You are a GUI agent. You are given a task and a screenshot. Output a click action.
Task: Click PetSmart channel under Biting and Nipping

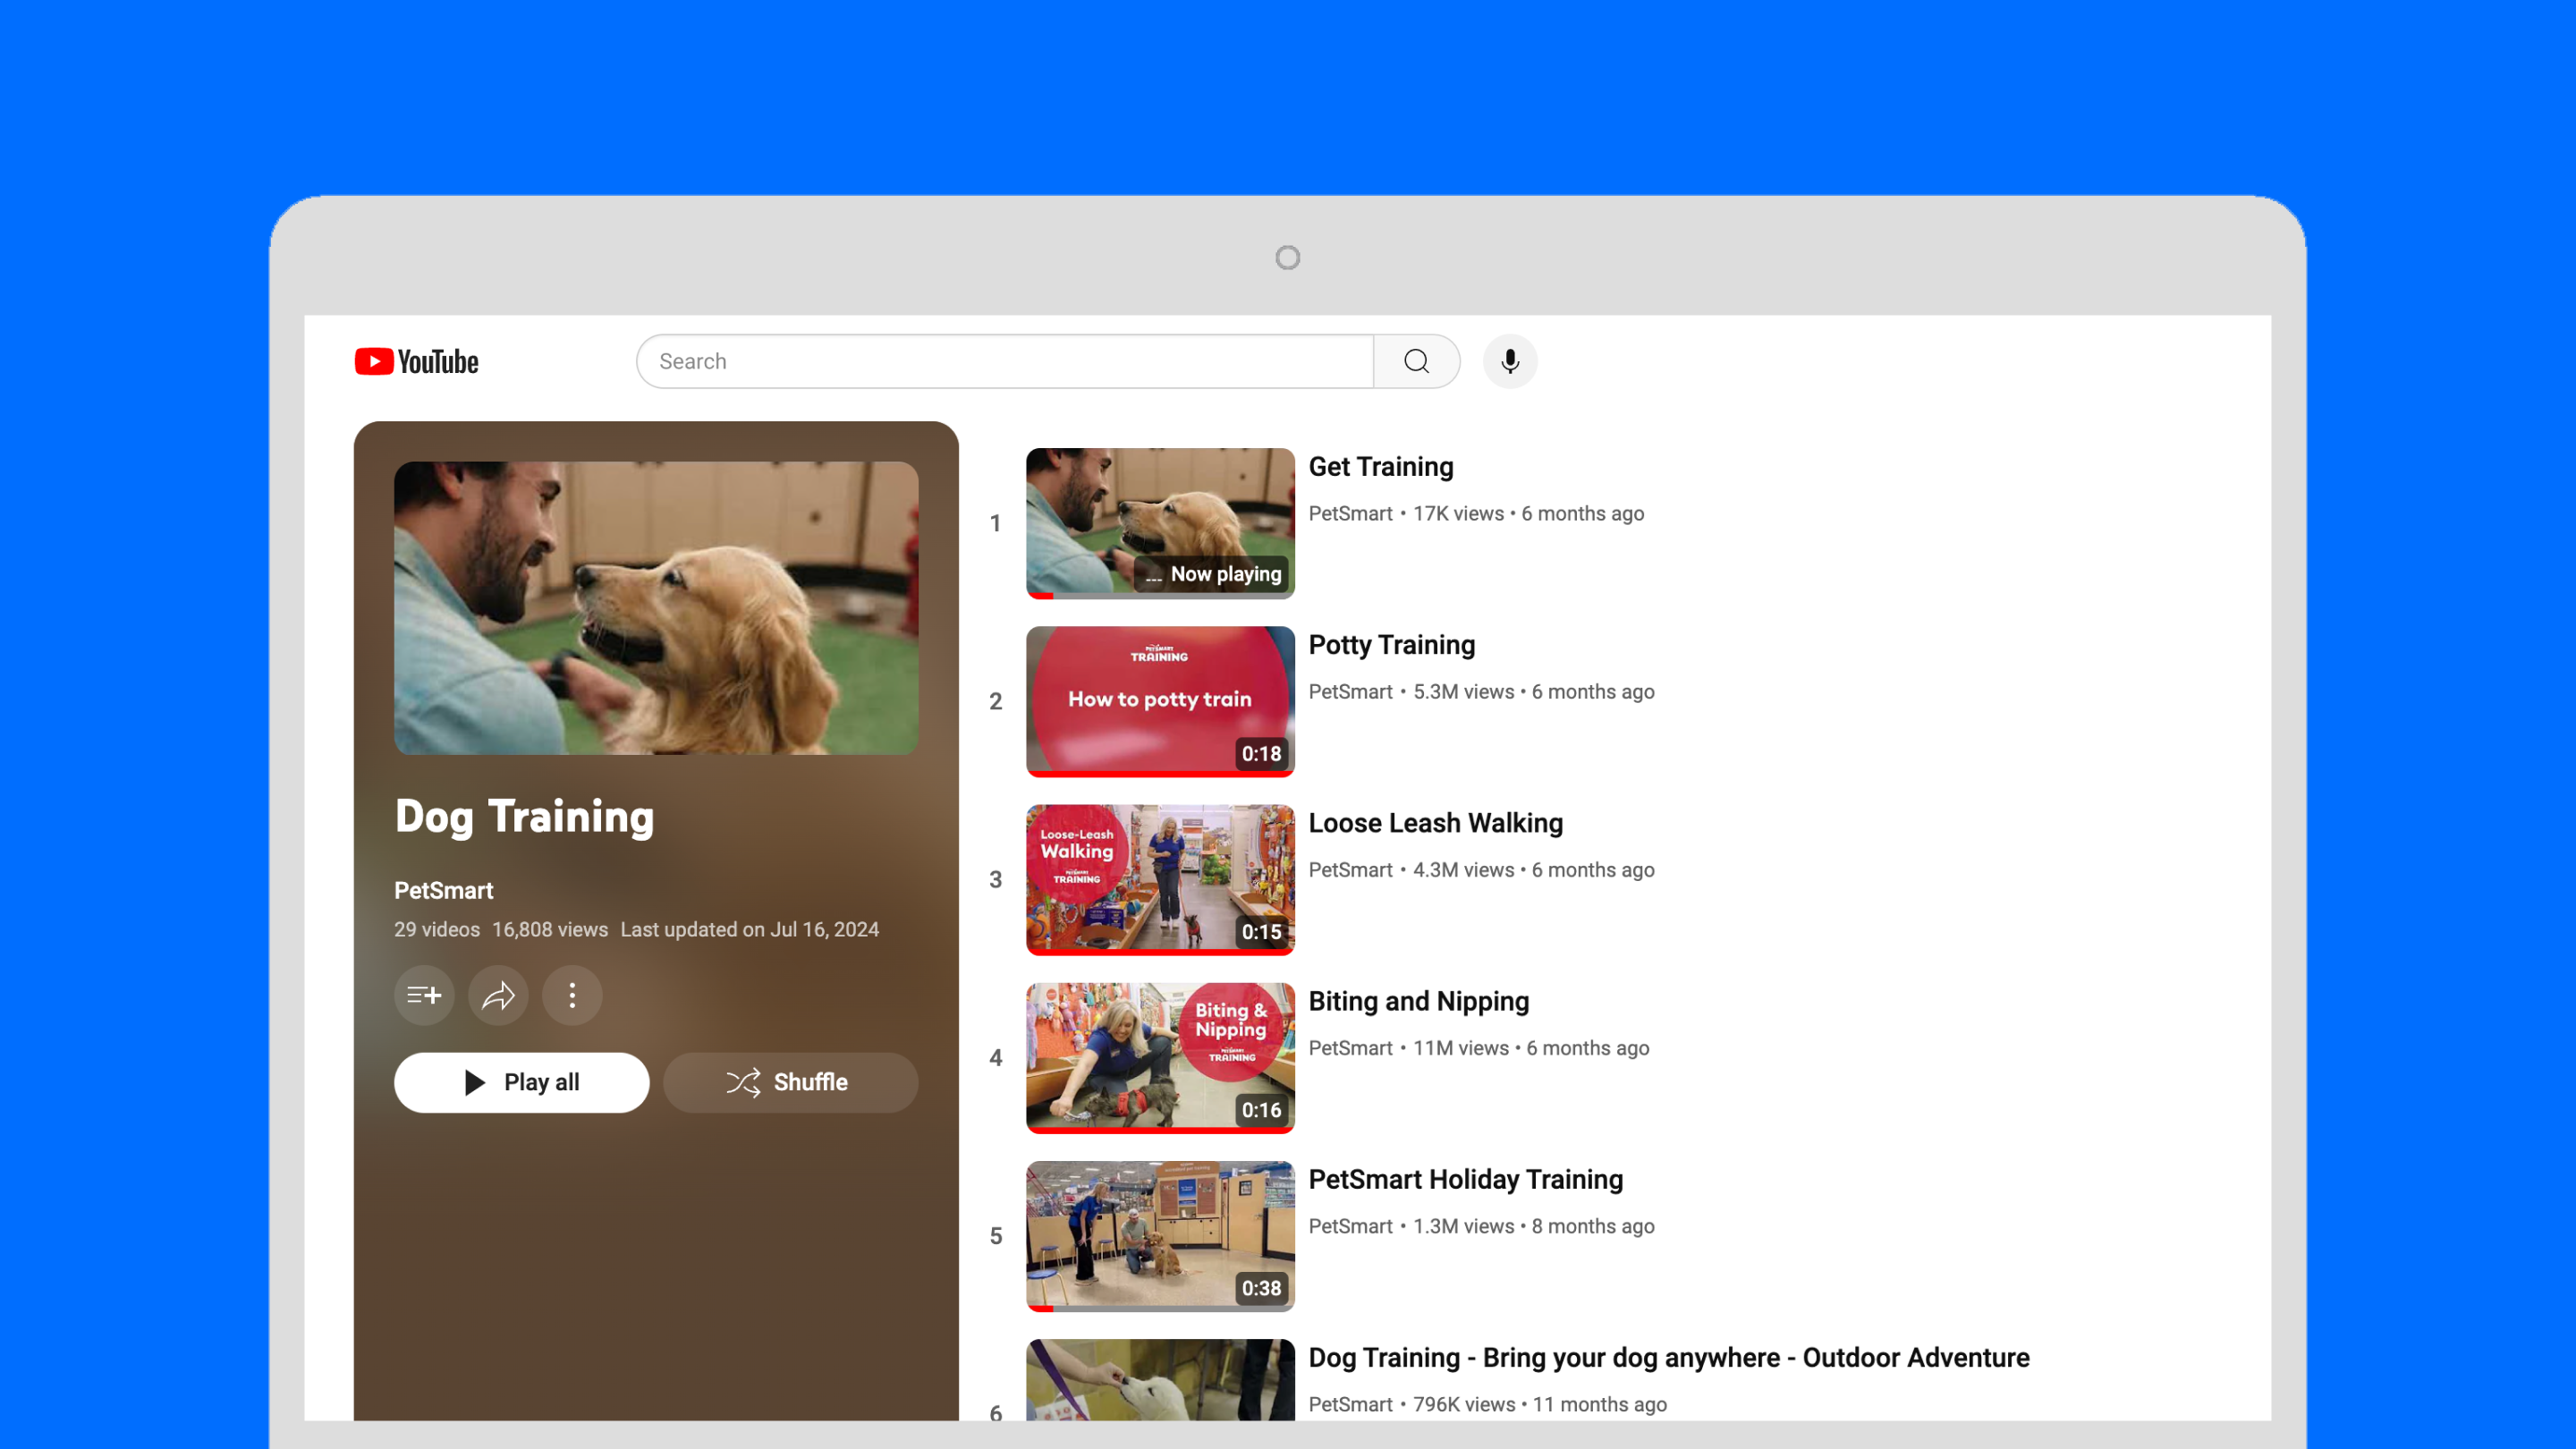click(x=1350, y=1047)
